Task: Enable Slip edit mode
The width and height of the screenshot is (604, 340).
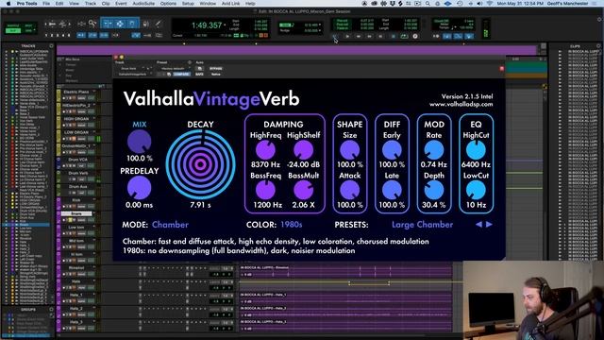Action: click(13, 30)
